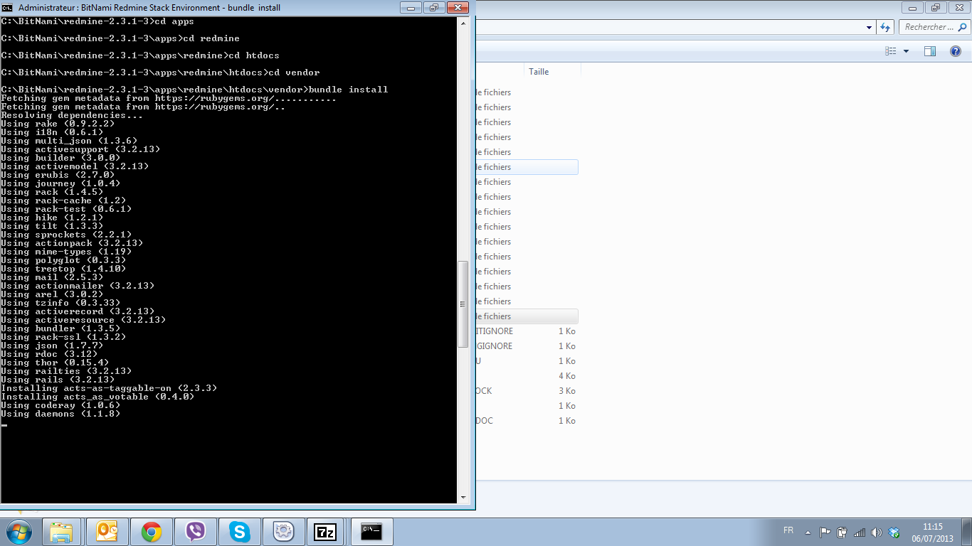Show hidden tray icons arrow
This screenshot has height=546, width=972.
pos(808,532)
